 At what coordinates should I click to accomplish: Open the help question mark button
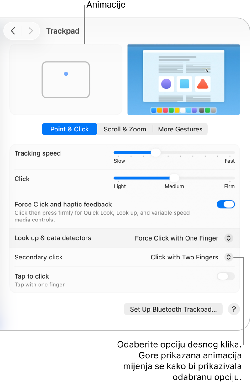click(234, 309)
